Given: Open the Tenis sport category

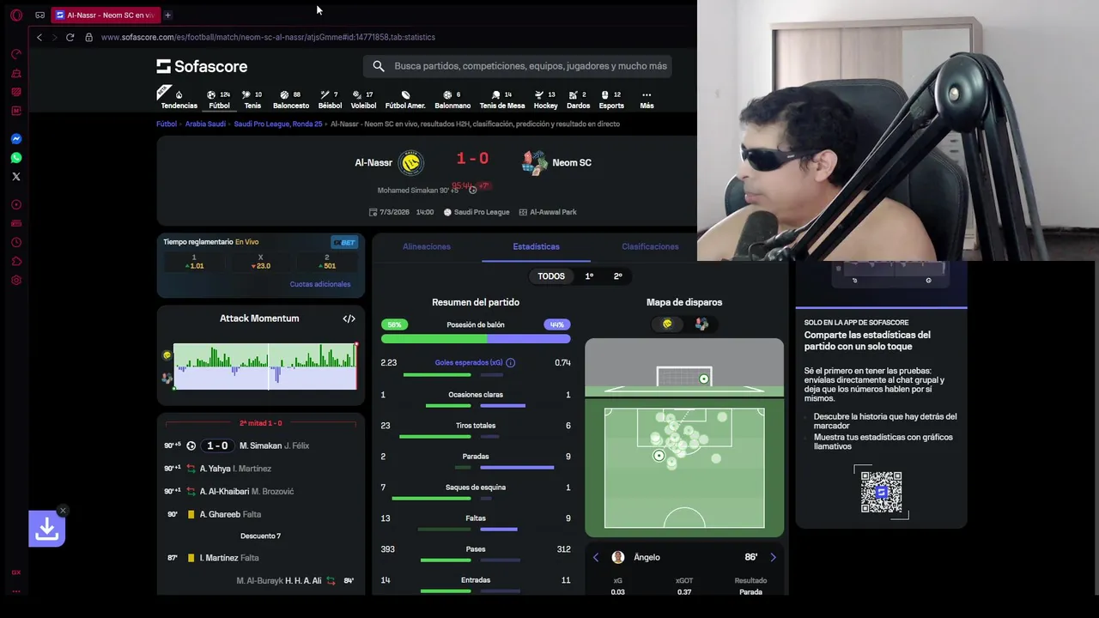Looking at the screenshot, I should coord(252,100).
